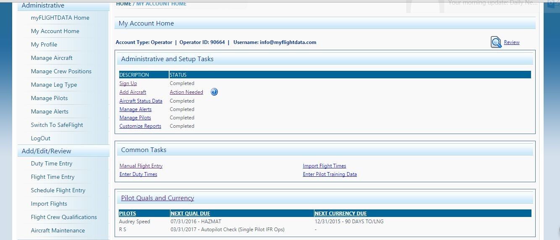Open Flight Crew Qualifications
This screenshot has height=240, width=560.
pyautogui.click(x=64, y=217)
